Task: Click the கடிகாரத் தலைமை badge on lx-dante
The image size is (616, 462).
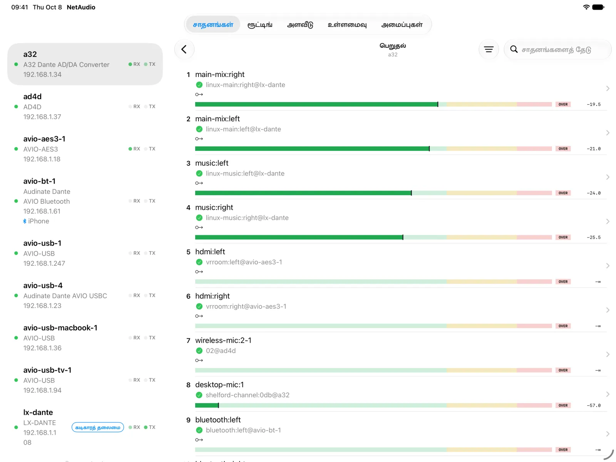Action: (98, 427)
